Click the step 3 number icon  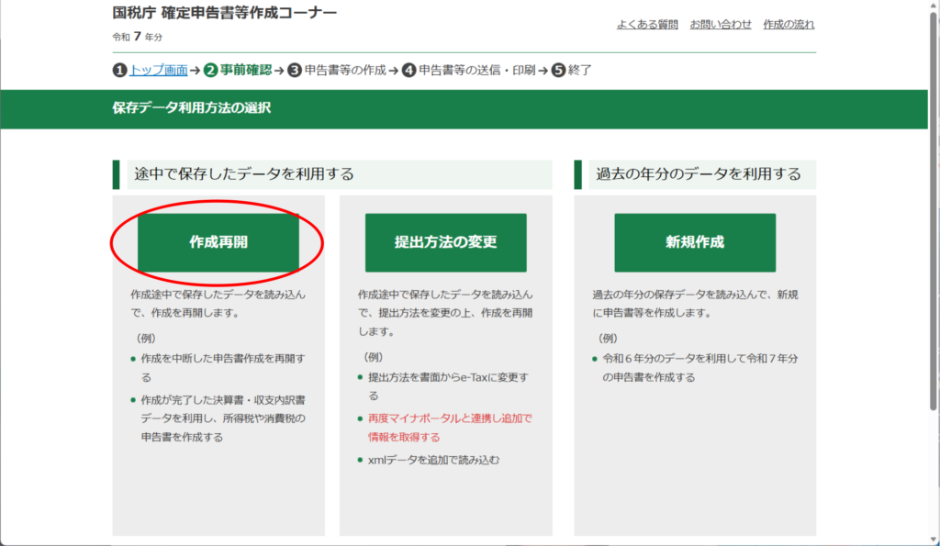click(295, 70)
